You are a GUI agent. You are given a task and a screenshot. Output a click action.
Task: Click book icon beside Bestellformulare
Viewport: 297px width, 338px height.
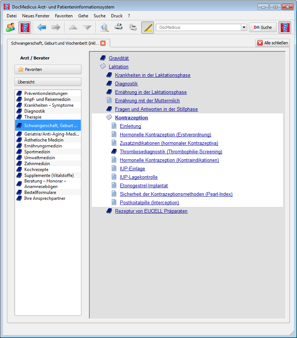pyautogui.click(x=20, y=192)
